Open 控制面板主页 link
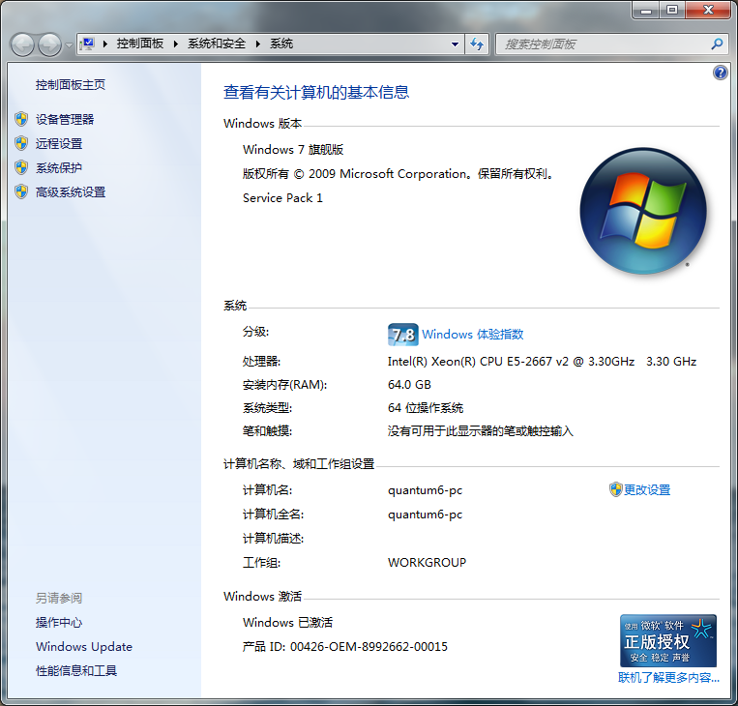 [71, 85]
